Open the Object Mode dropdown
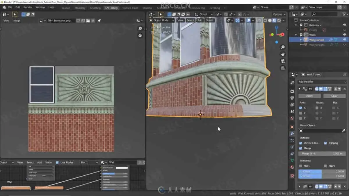349x196 pixels. (162, 20)
